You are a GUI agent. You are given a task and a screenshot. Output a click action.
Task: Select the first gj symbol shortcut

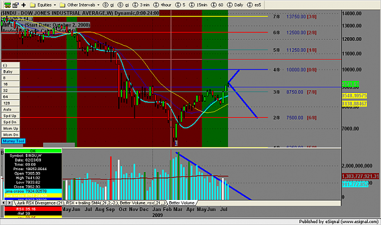(109, 5)
